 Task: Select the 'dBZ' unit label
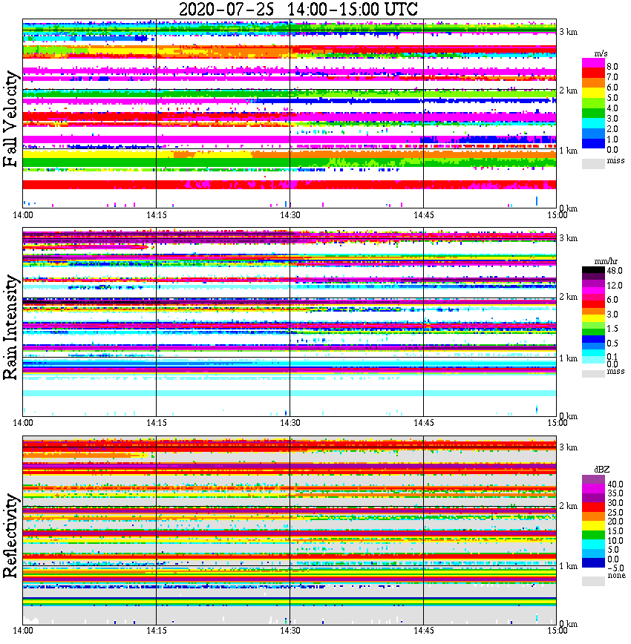click(602, 470)
